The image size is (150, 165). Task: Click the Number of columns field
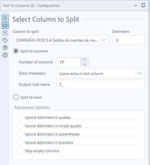68,62
